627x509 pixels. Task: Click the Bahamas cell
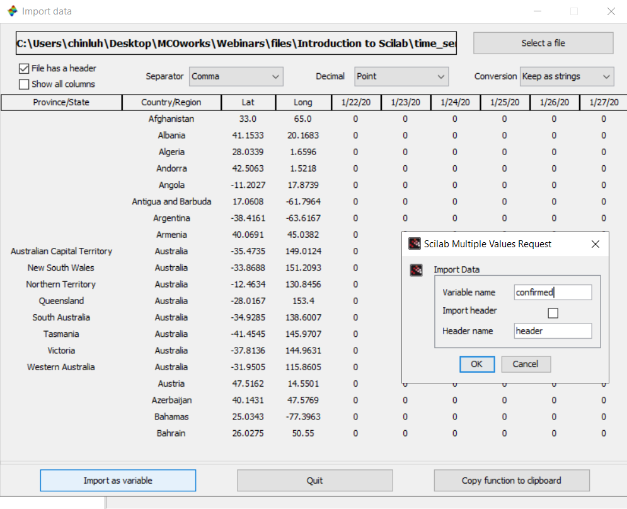tap(171, 416)
